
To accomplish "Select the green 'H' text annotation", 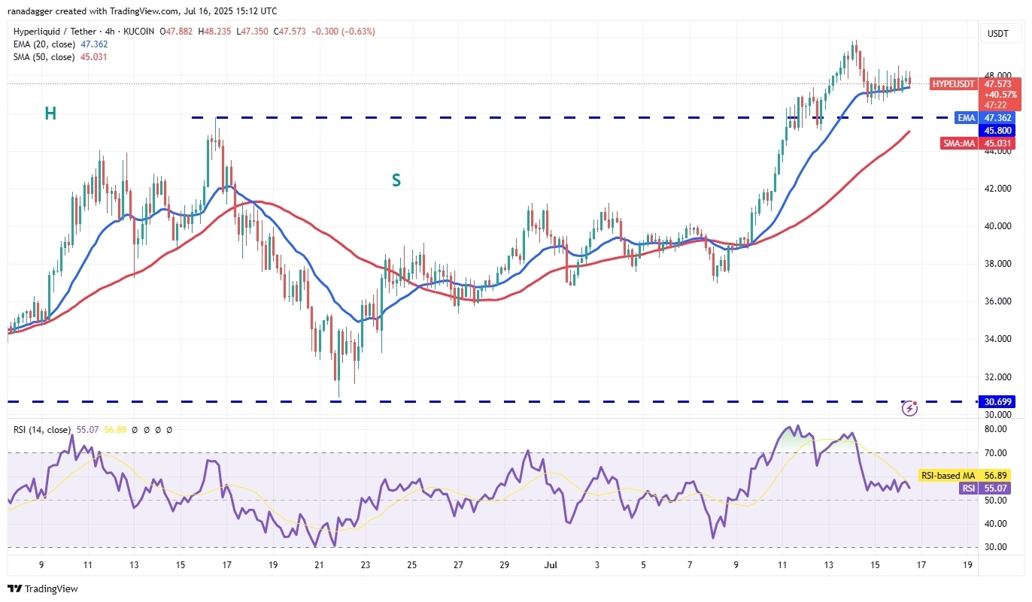I will point(50,113).
